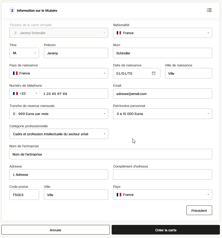Click the step 3 number badge
Image resolution: width=222 pixels, height=238 pixels.
(x=12, y=10)
